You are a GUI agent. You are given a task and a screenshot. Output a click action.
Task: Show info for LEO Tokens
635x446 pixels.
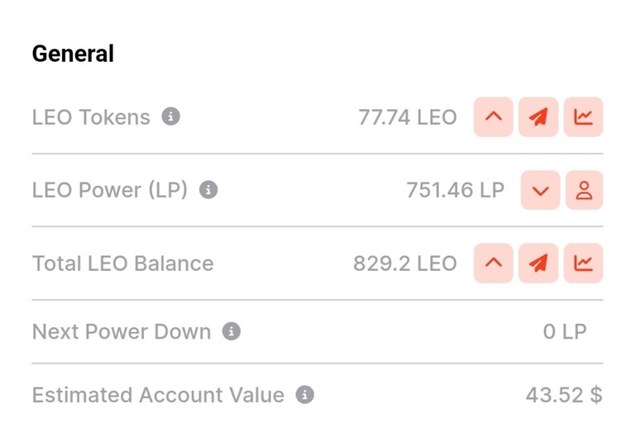171,117
